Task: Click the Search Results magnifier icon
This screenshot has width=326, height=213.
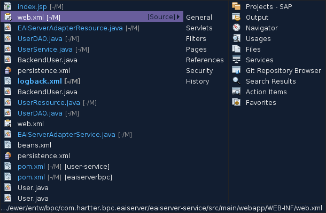Action: click(236, 81)
